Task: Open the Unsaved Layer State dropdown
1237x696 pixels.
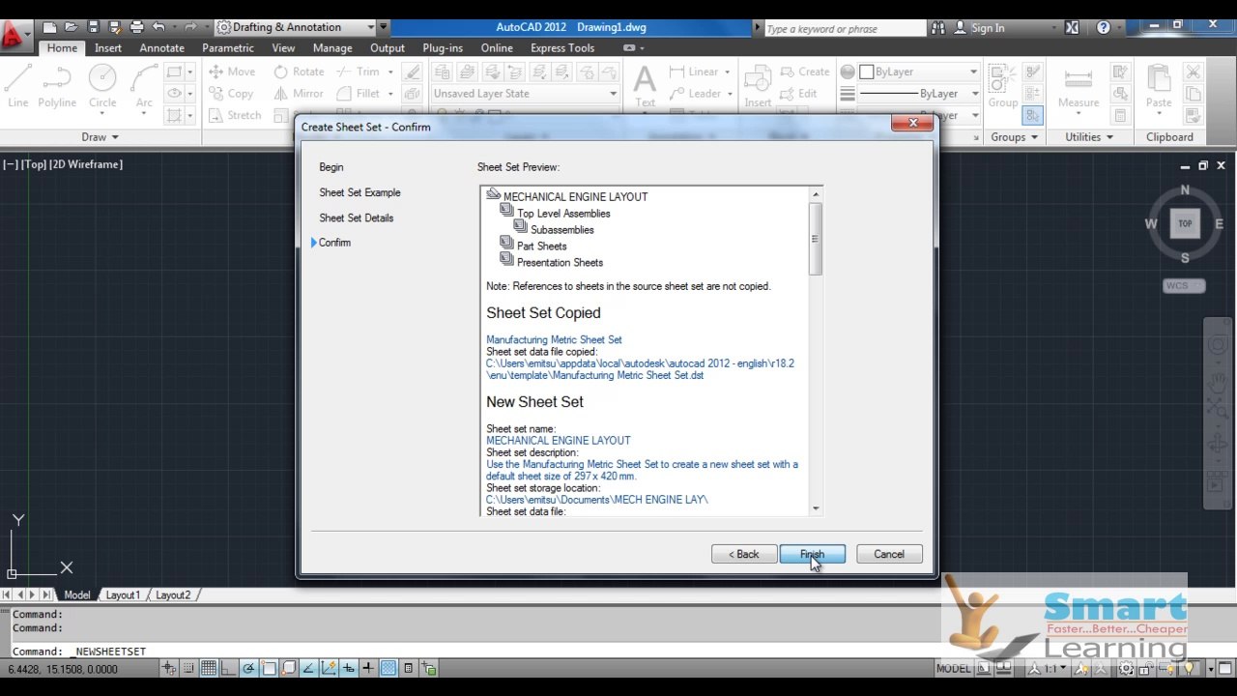Action: pos(525,94)
